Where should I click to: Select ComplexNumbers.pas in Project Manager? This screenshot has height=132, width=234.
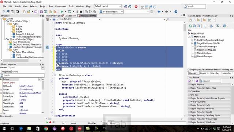point(207,47)
